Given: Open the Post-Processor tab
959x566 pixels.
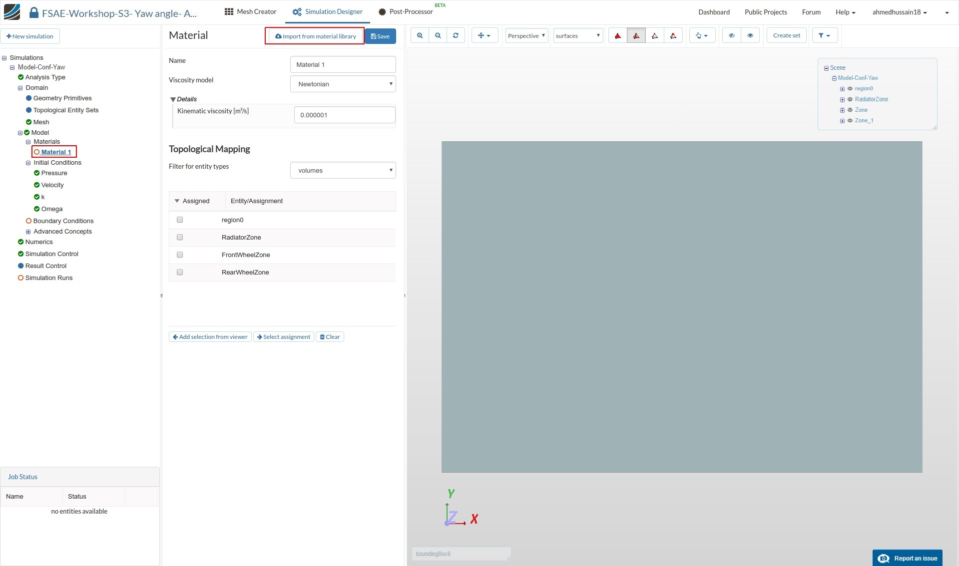Looking at the screenshot, I should click(406, 11).
